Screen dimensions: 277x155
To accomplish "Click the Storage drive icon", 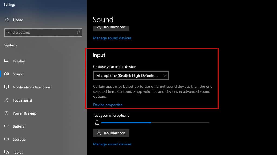I will 6,139.
